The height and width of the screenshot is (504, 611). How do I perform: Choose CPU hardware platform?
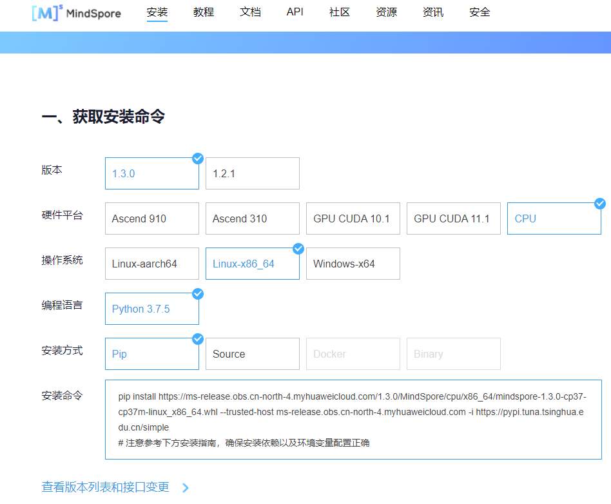[554, 218]
